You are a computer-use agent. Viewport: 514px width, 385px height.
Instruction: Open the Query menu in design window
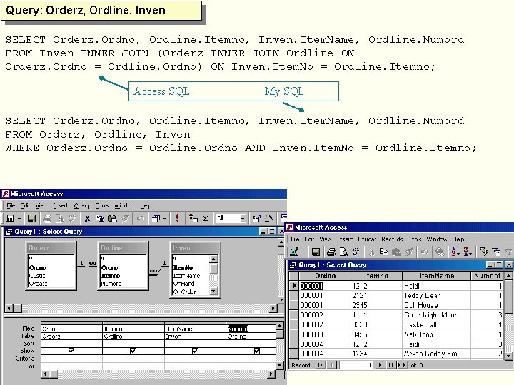coord(81,205)
